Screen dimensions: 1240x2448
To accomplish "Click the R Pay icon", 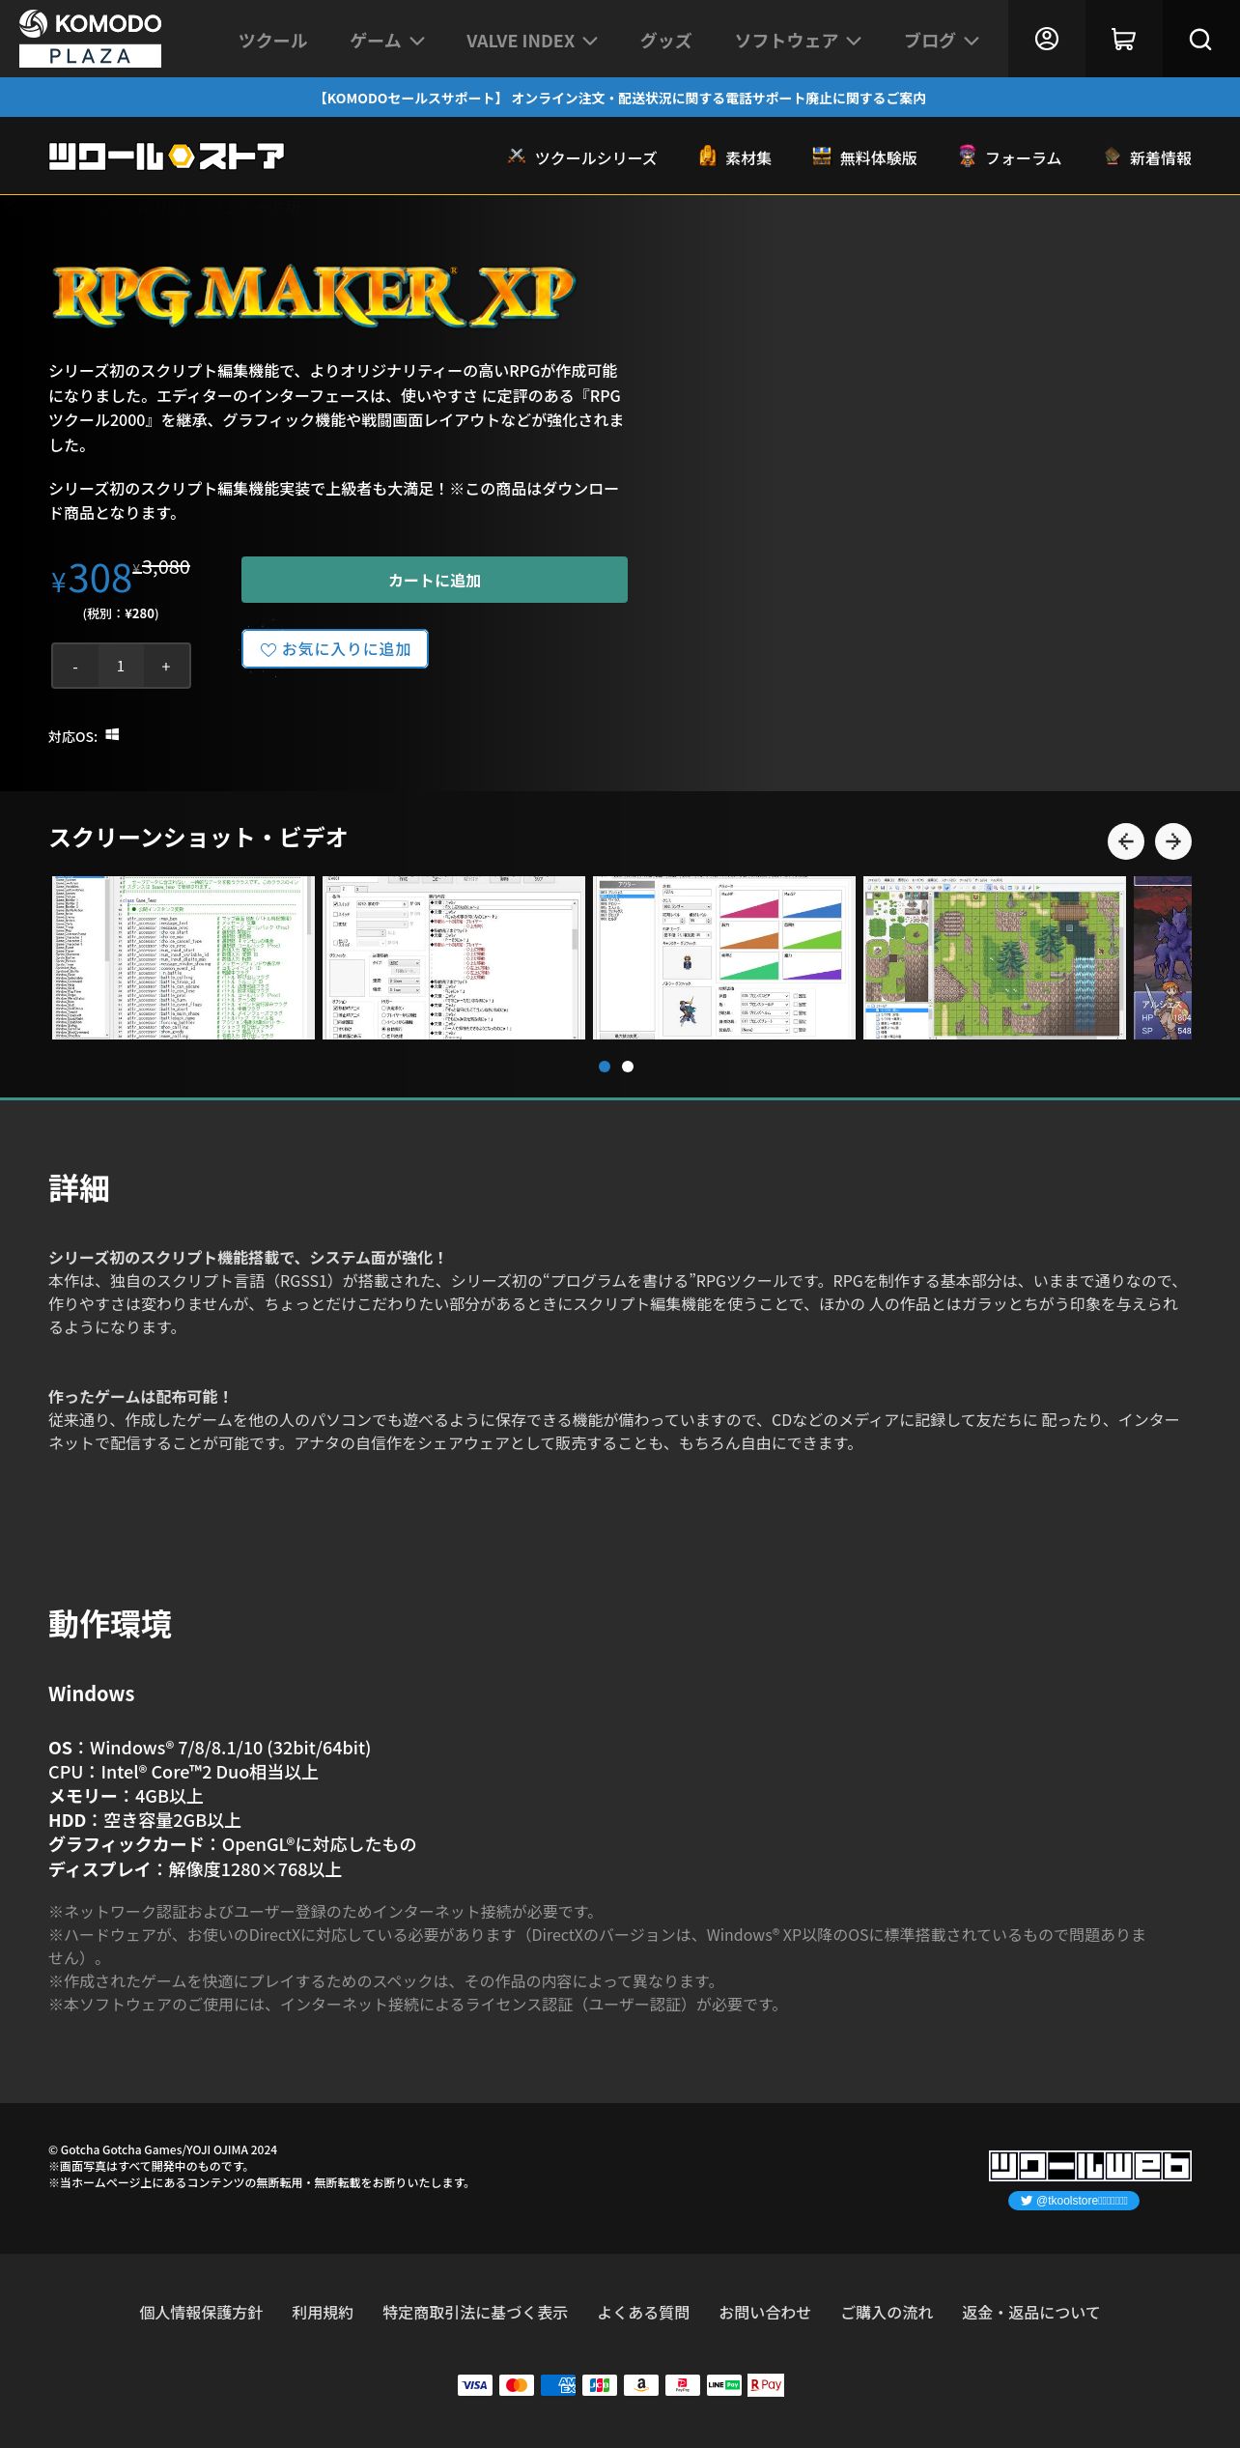I will pyautogui.click(x=766, y=2385).
